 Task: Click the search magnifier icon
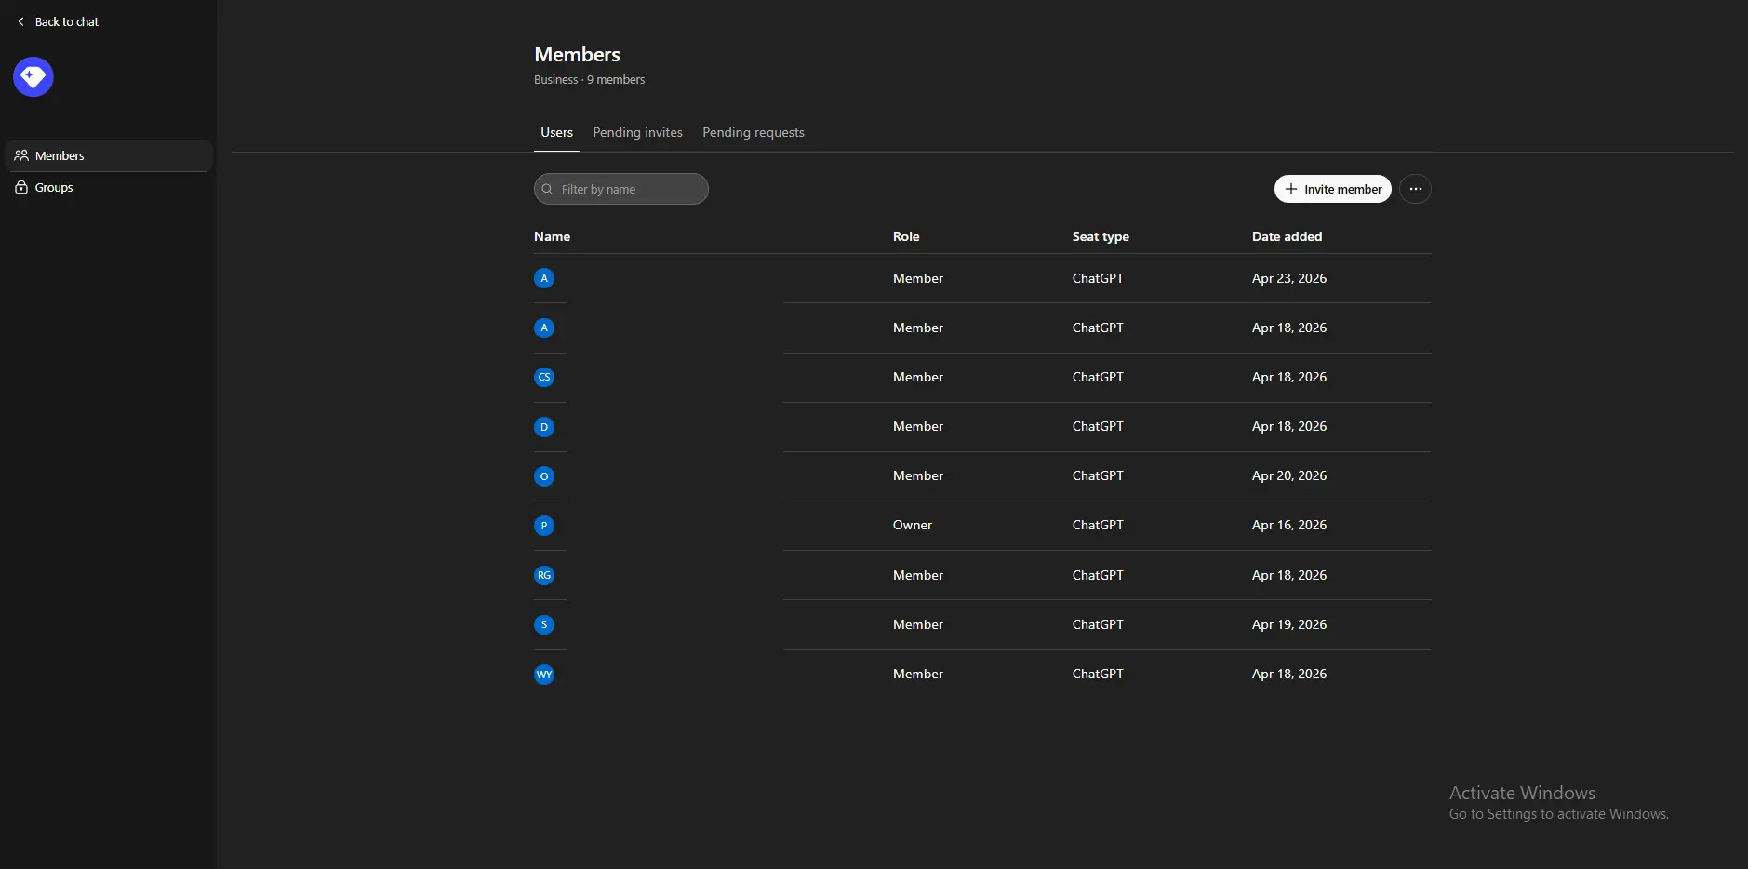pos(547,189)
